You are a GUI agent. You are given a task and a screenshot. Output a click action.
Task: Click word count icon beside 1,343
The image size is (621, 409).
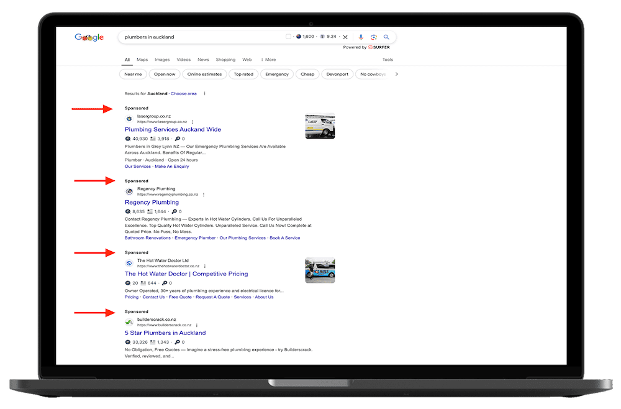[153, 342]
